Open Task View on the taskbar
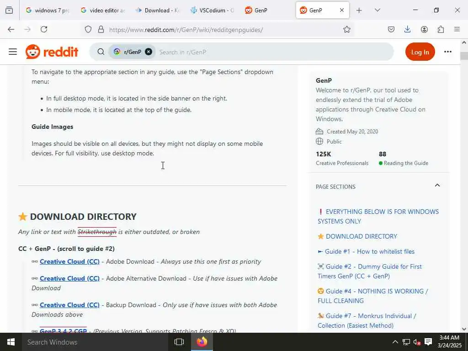This screenshot has width=468, height=351. [x=179, y=342]
